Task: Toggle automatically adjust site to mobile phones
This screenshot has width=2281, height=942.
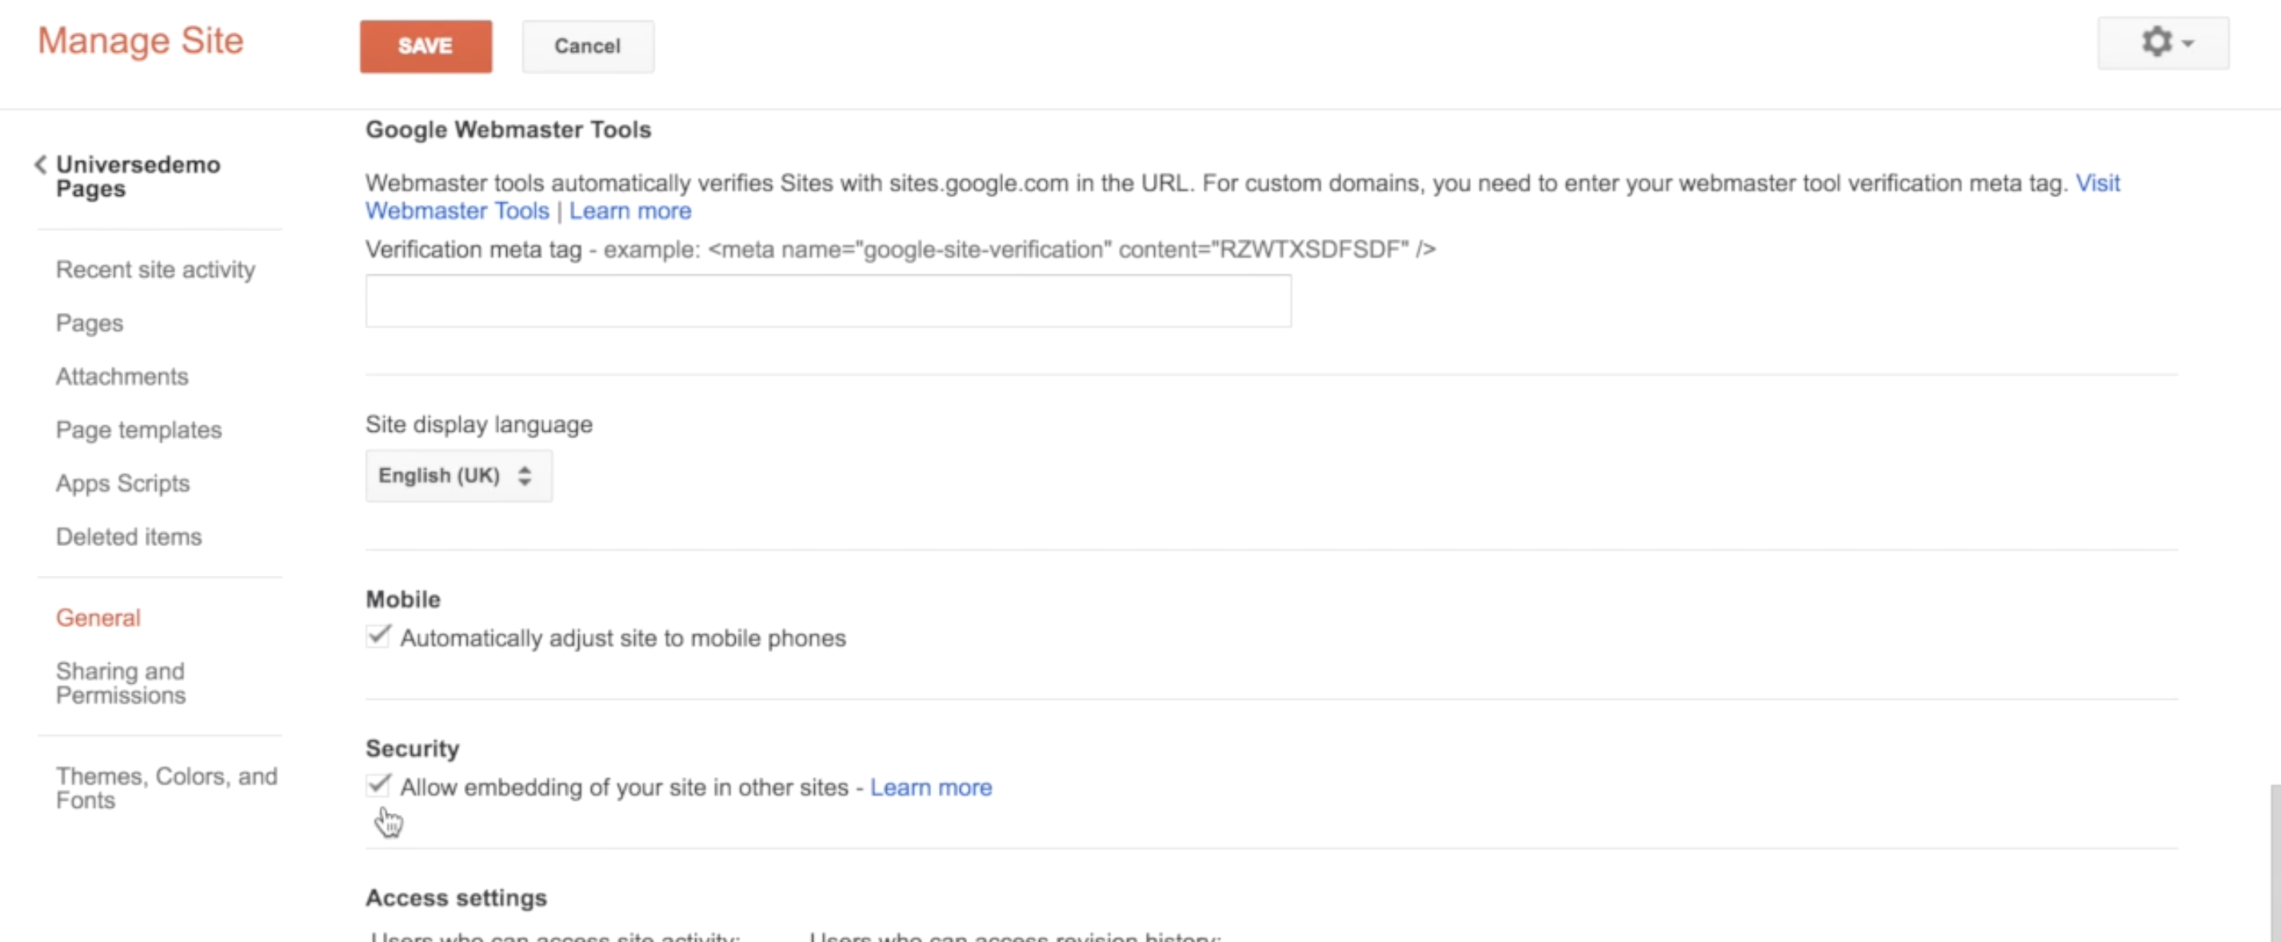Action: coord(378,637)
